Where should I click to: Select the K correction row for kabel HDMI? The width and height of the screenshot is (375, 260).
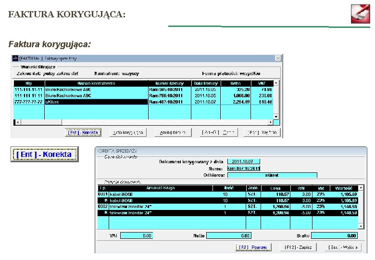pyautogui.click(x=228, y=200)
